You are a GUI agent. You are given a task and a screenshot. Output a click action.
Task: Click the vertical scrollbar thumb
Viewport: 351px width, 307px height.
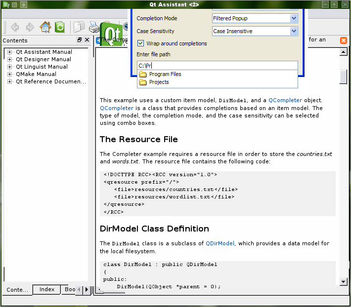click(344, 77)
